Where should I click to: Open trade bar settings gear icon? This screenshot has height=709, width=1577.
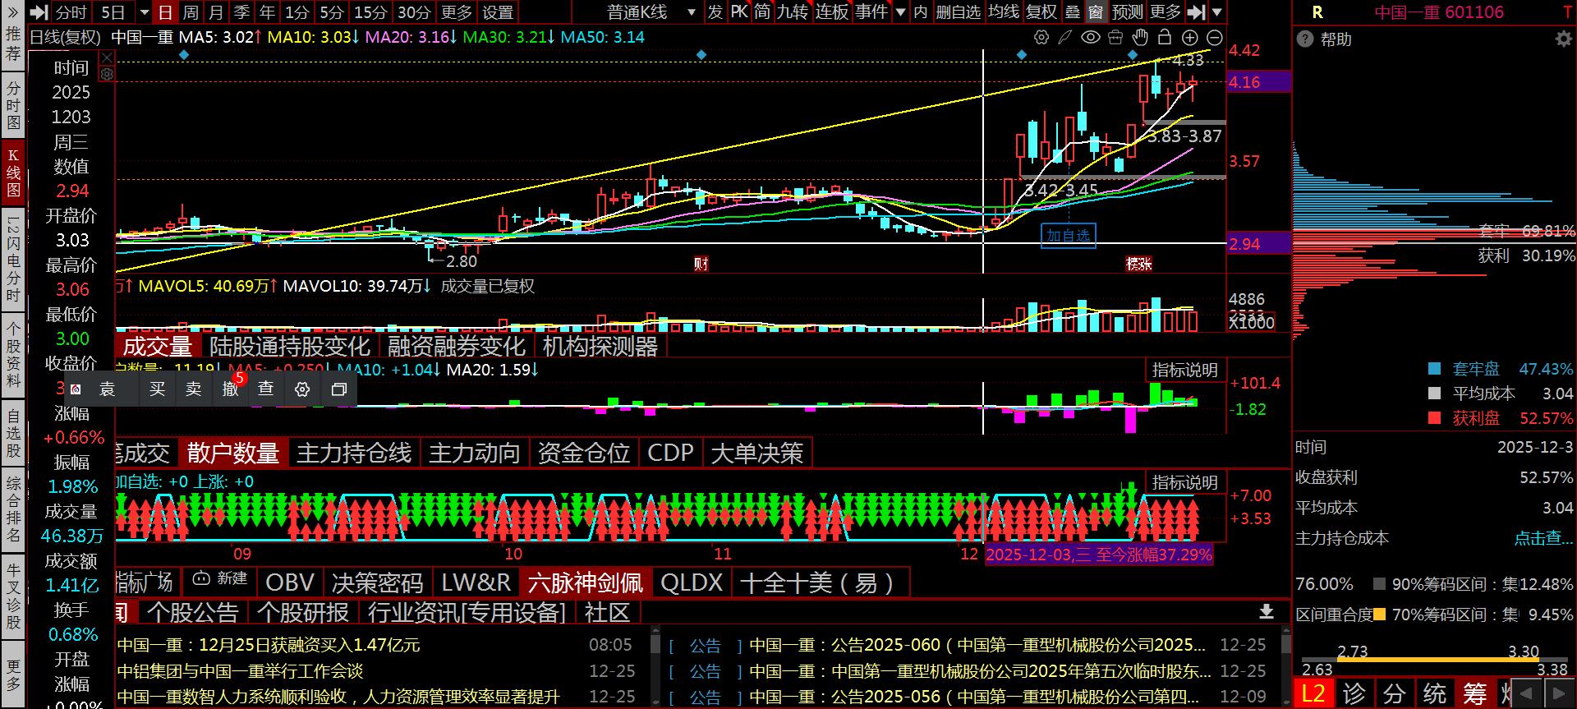click(x=302, y=389)
